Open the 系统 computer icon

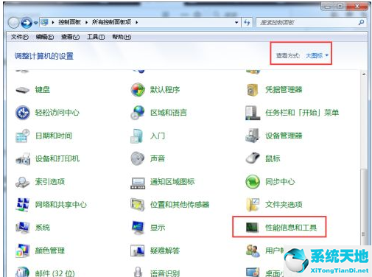click(x=23, y=228)
